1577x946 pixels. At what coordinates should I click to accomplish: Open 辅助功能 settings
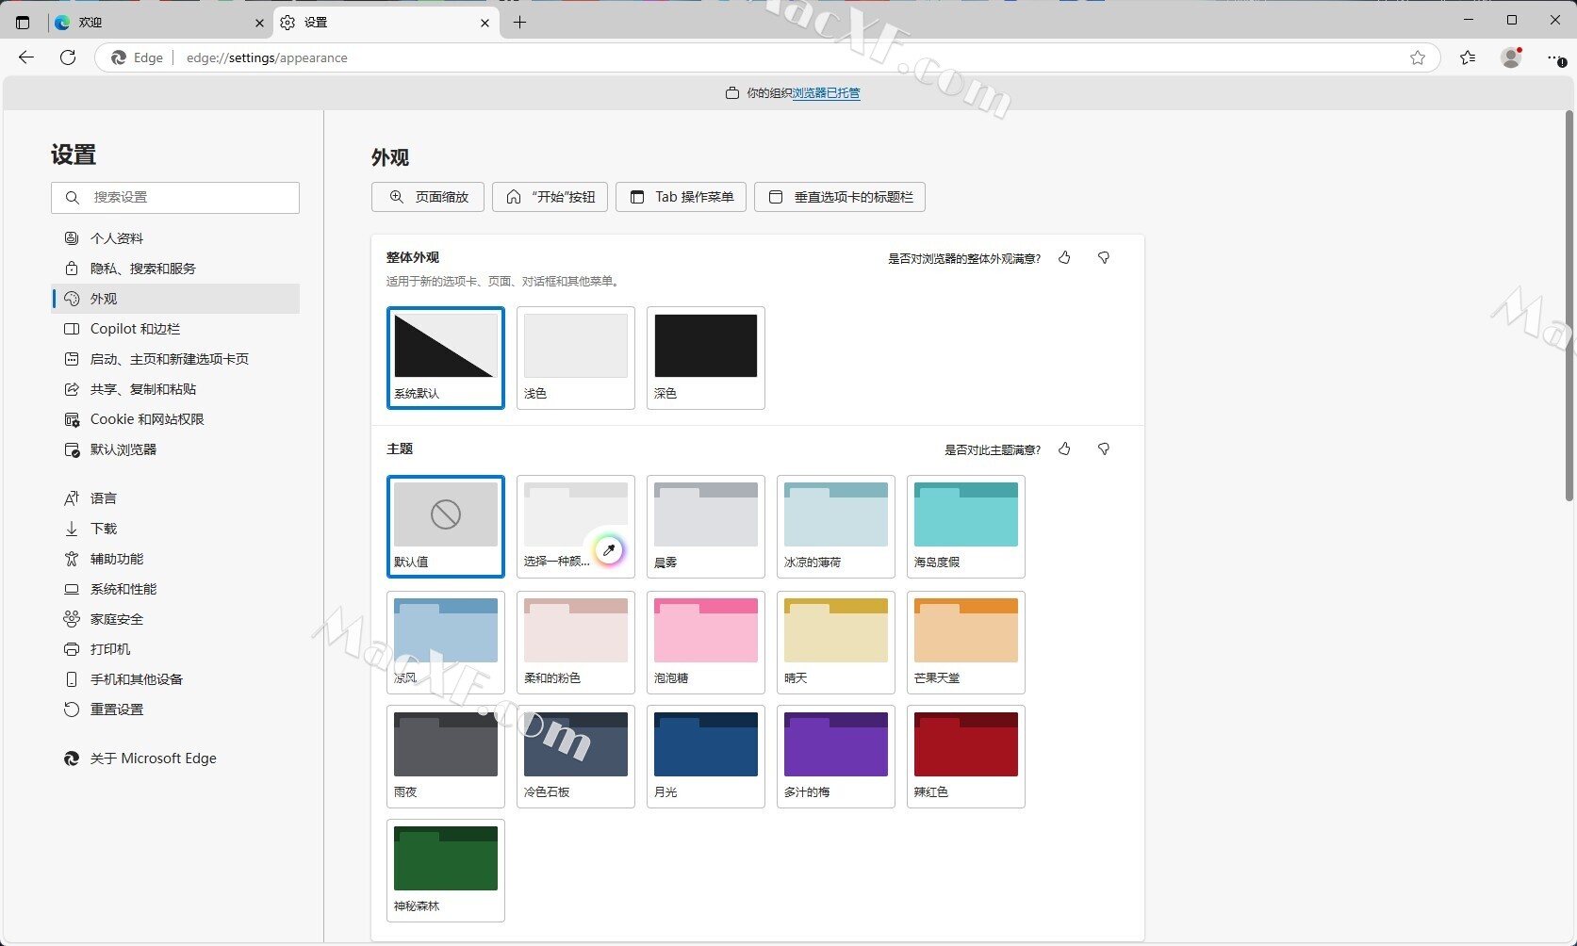coord(175,559)
